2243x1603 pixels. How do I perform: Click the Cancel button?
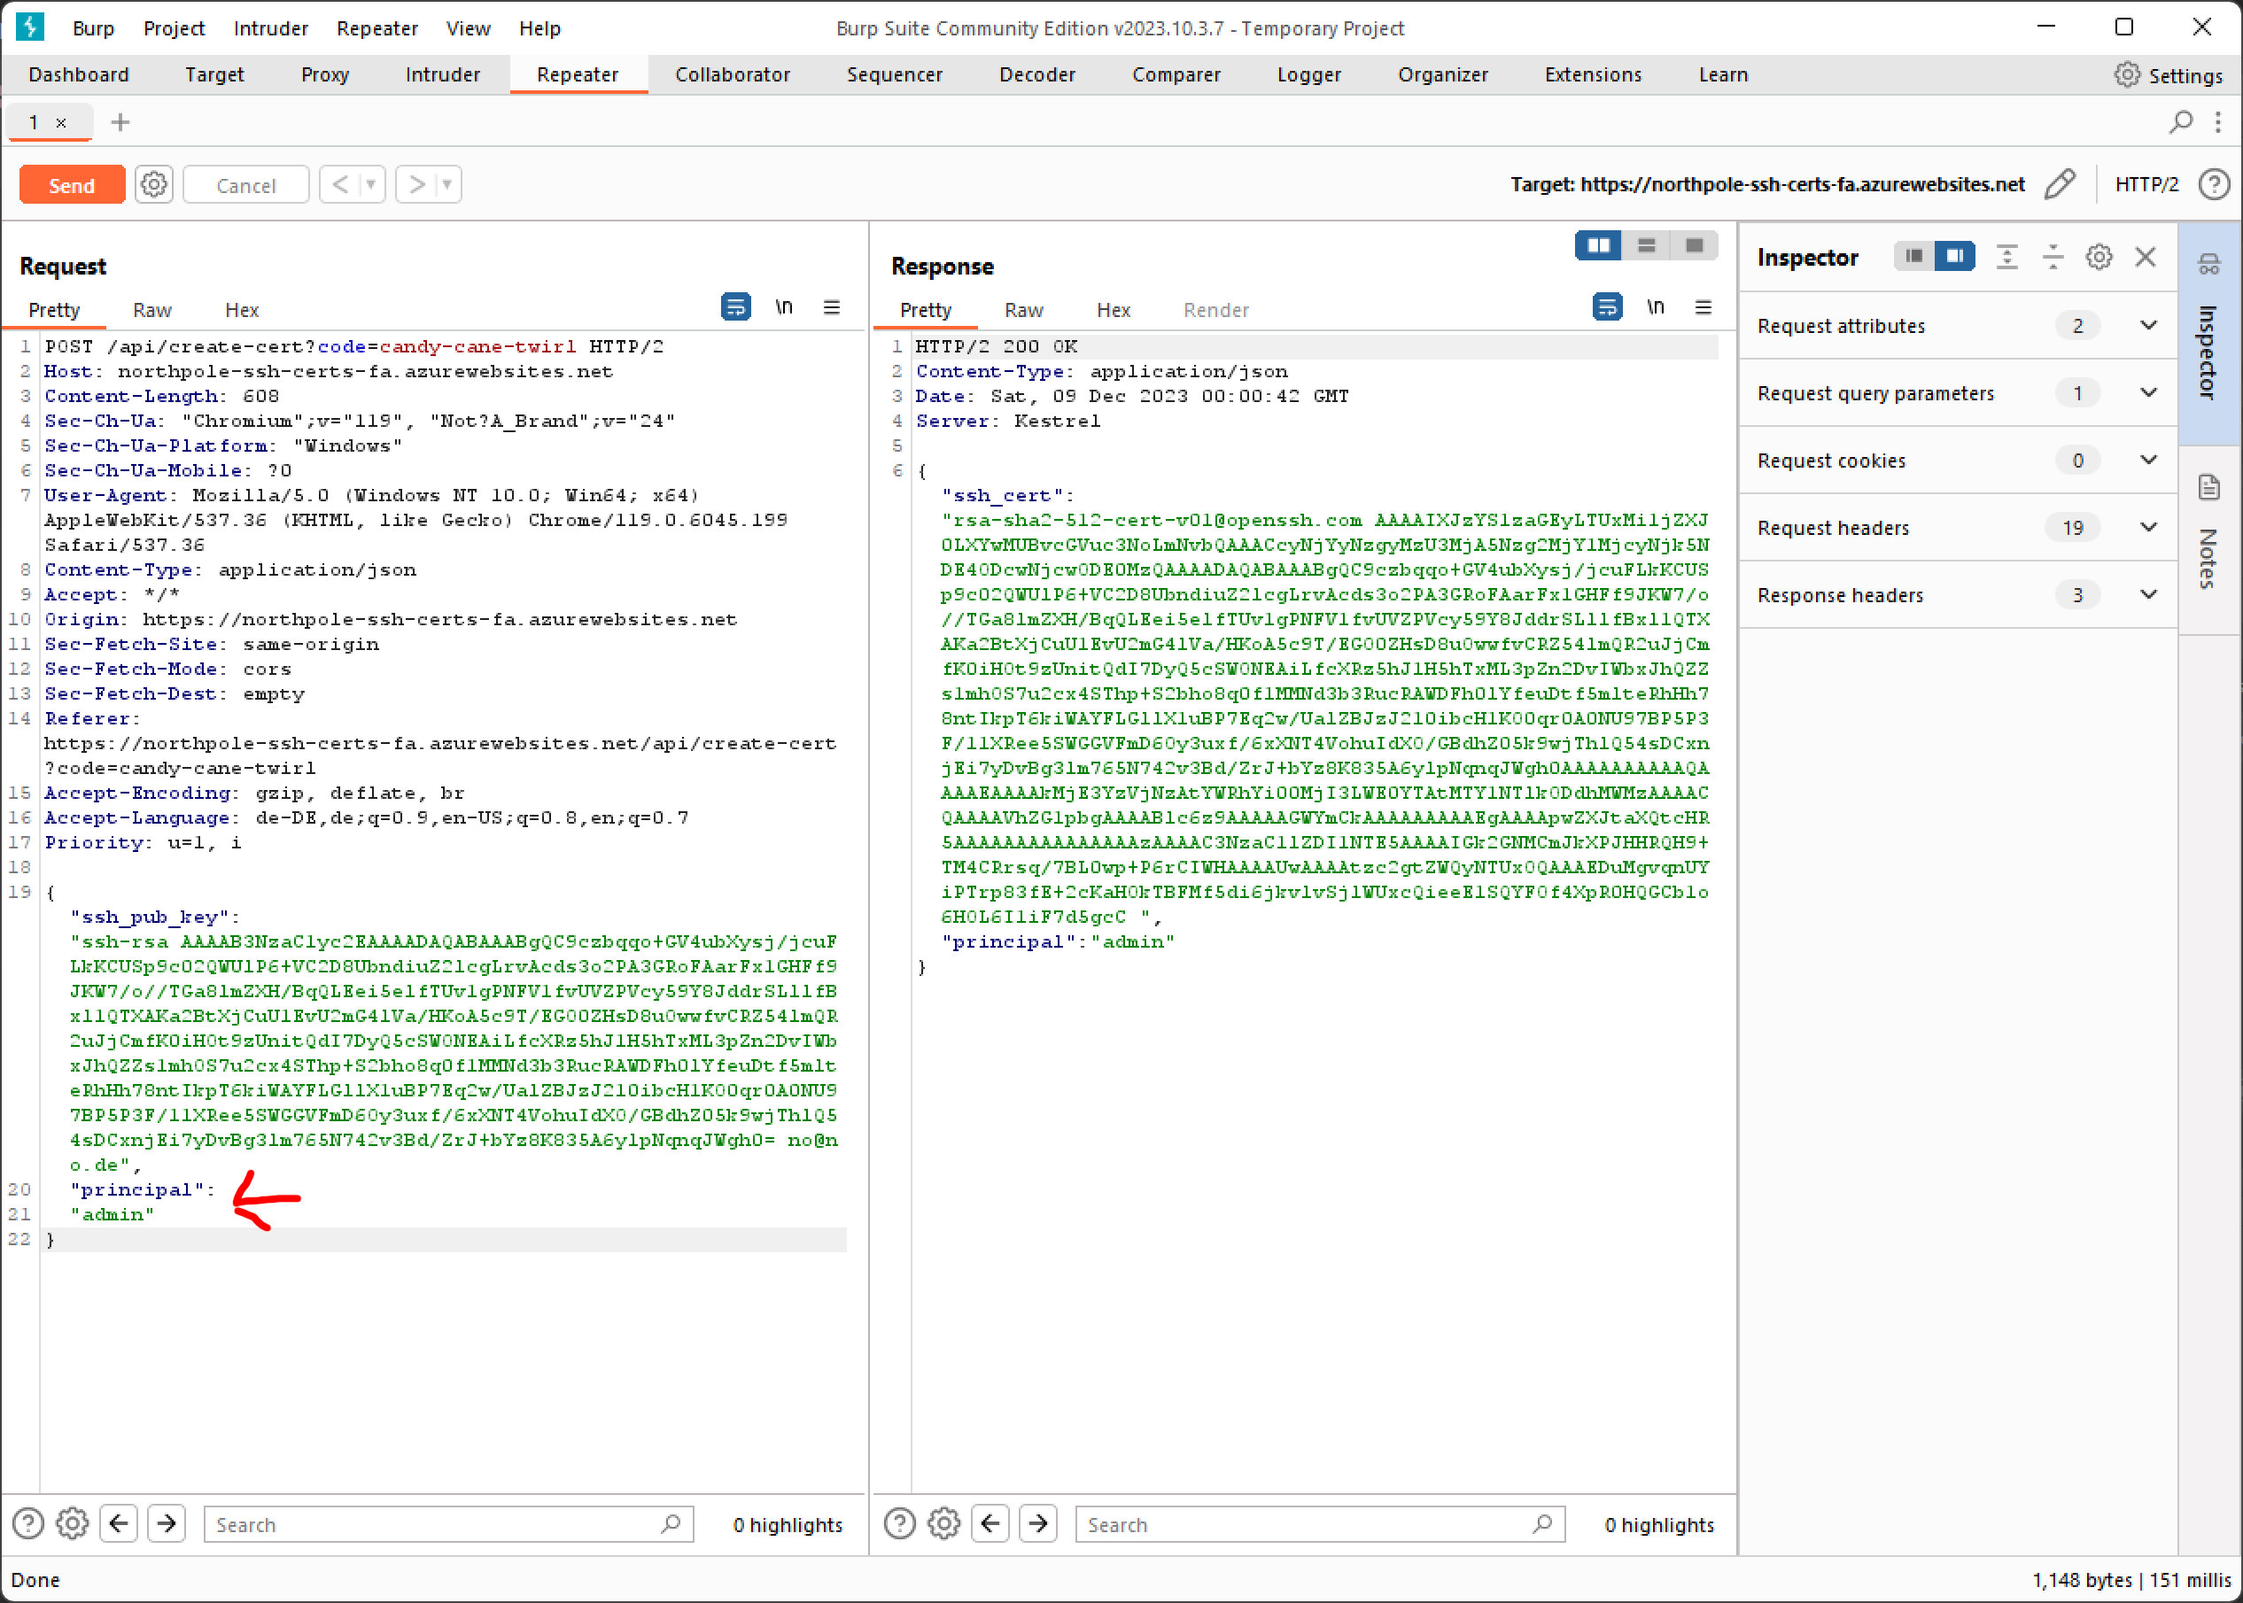click(x=244, y=183)
